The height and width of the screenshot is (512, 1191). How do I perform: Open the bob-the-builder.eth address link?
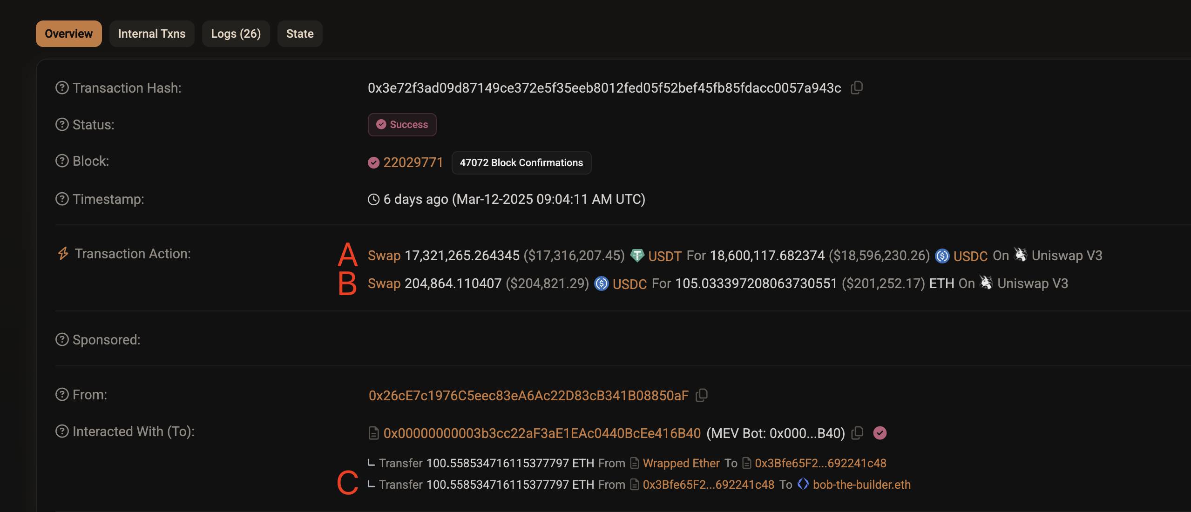(x=861, y=485)
